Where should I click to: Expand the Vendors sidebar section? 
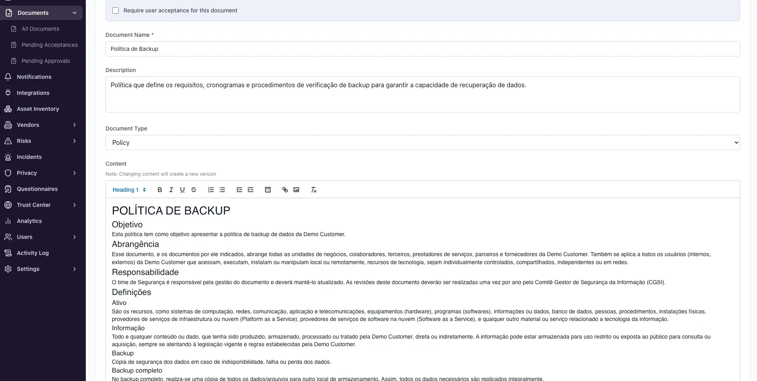74,125
